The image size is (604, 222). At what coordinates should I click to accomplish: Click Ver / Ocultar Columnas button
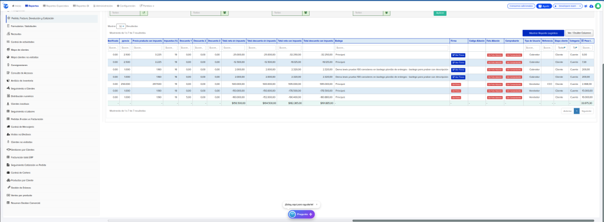pyautogui.click(x=579, y=33)
